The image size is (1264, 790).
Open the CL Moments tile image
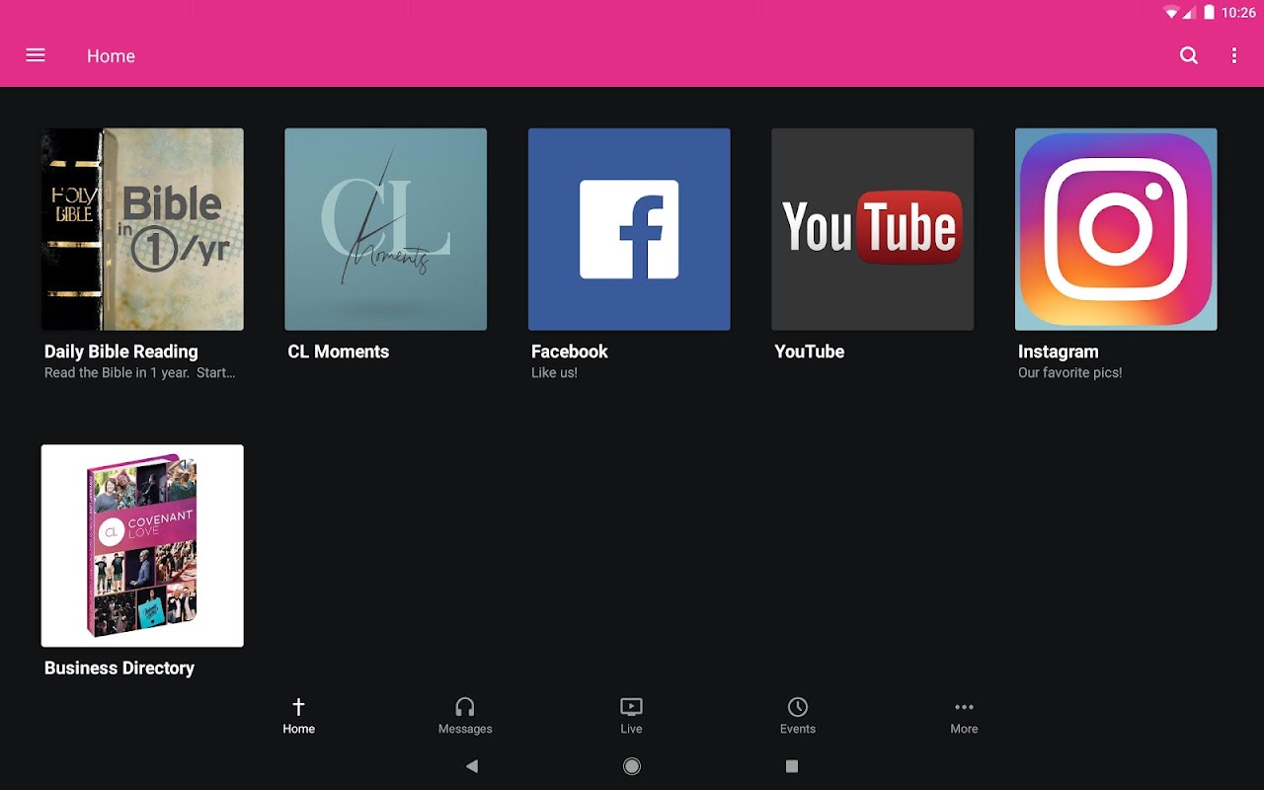(385, 229)
